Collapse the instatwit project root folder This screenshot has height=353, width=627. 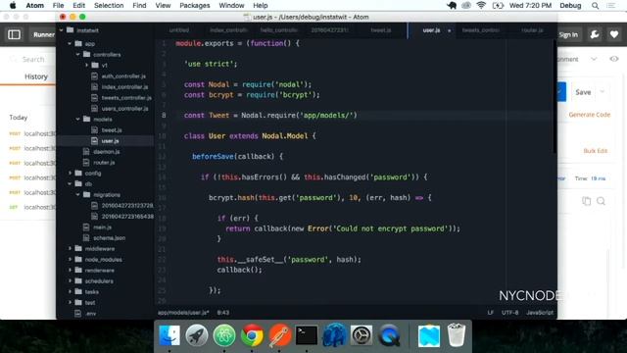tap(61, 30)
